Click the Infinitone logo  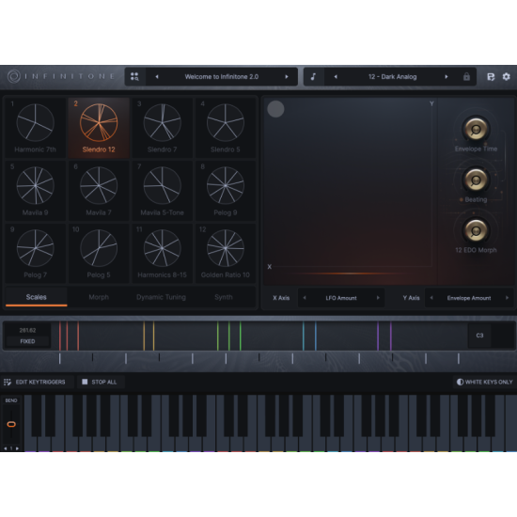[x=61, y=76]
